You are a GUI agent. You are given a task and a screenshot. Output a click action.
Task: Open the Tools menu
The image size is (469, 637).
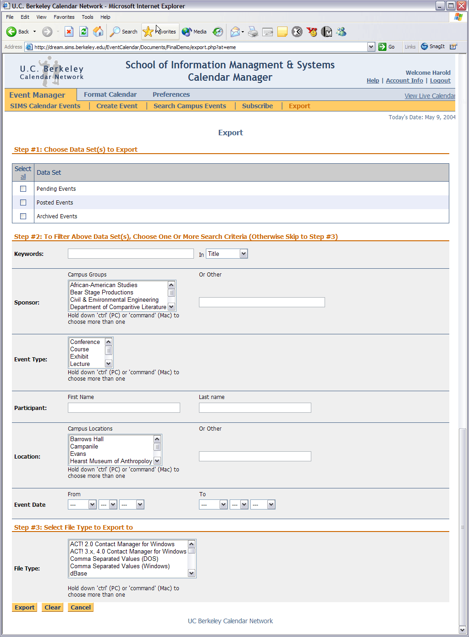pos(88,17)
